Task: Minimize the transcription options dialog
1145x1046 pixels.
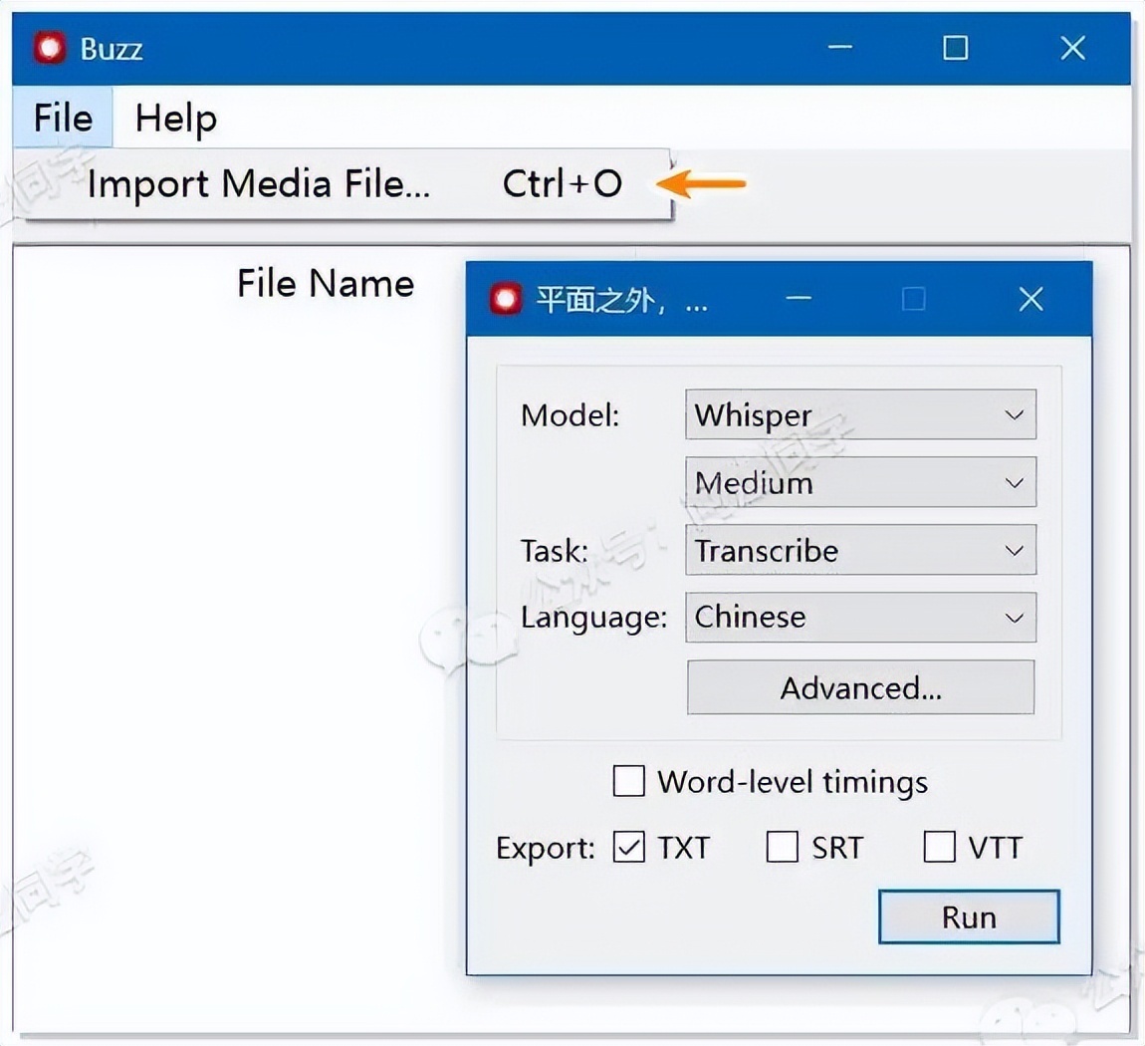Action: coord(799,299)
